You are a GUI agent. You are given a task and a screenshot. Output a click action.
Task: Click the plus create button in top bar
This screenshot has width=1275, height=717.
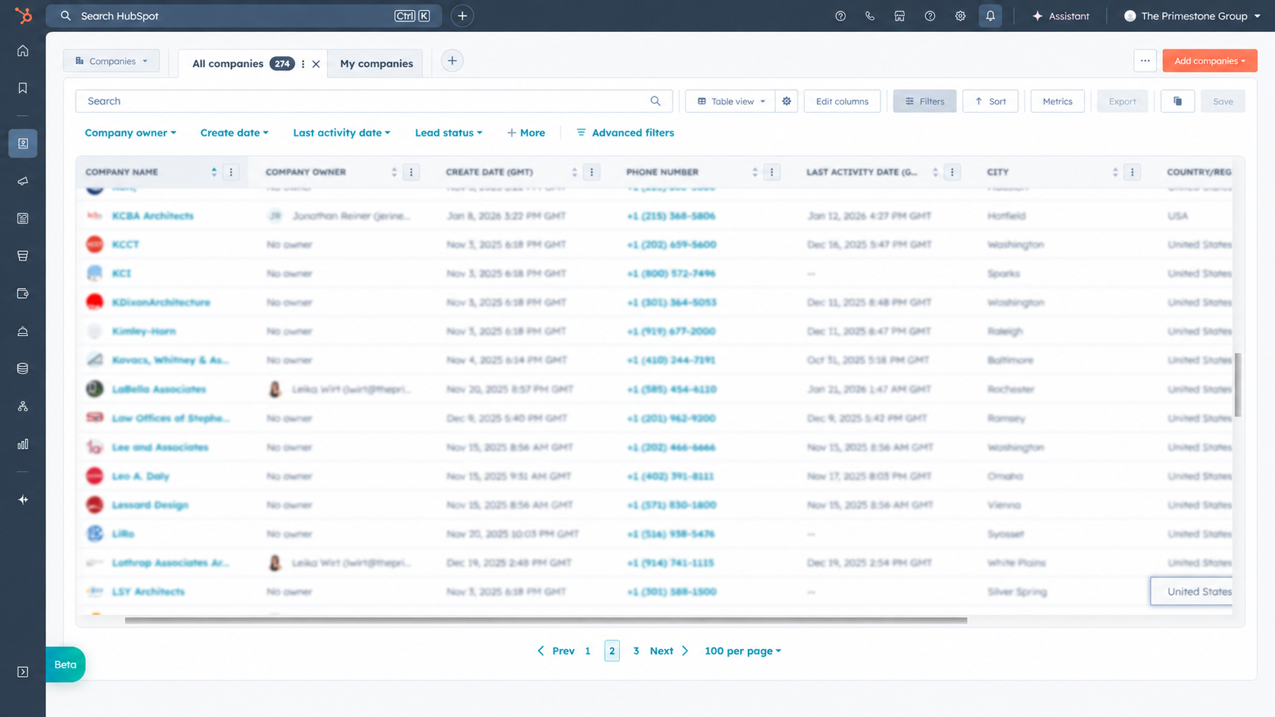tap(462, 16)
